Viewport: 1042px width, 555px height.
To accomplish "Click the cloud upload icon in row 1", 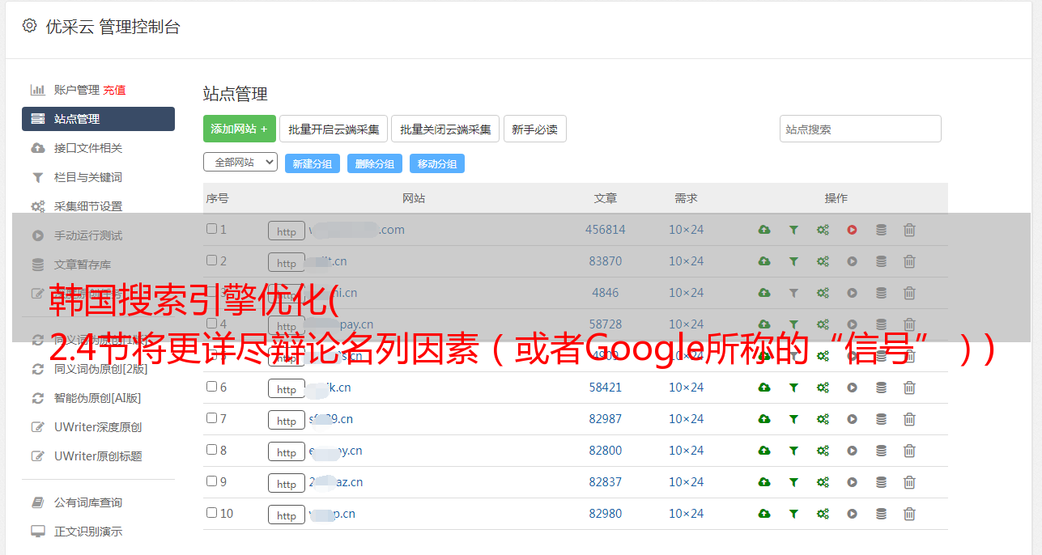I will (764, 230).
